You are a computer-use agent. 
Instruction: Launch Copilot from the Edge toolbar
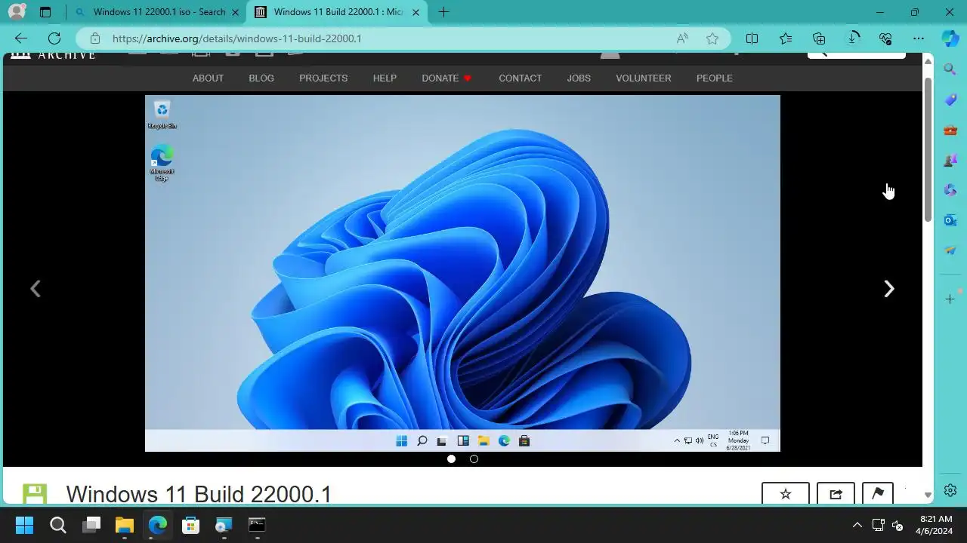click(950, 38)
